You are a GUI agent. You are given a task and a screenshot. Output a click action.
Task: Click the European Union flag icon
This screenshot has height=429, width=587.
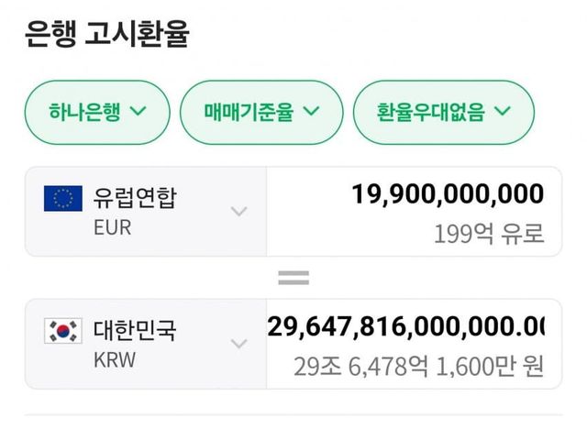coord(63,199)
